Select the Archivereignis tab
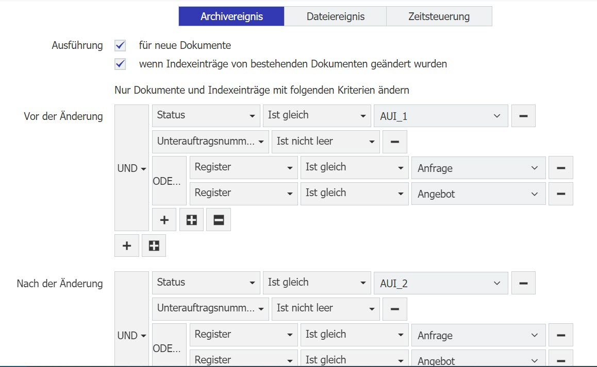The image size is (597, 367). tap(231, 16)
